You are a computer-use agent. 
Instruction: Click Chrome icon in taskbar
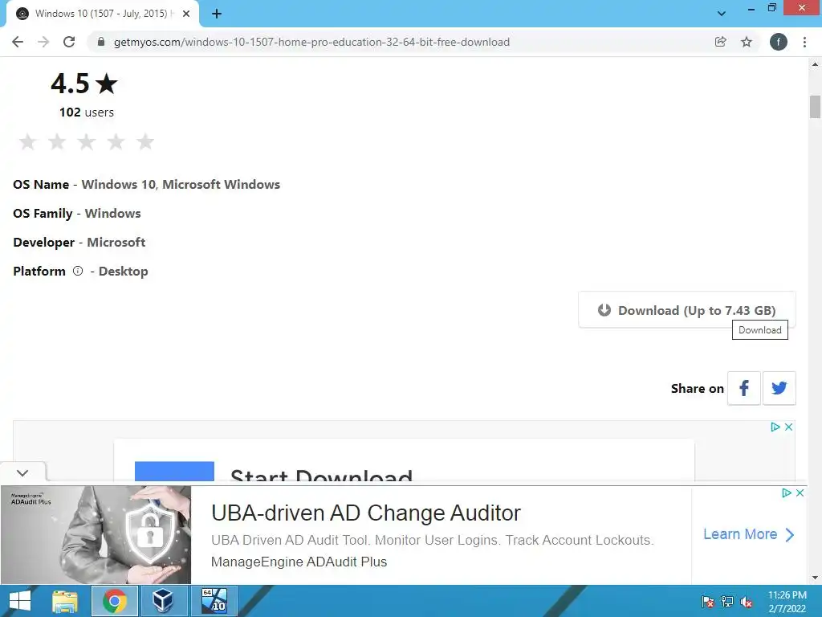coord(114,601)
